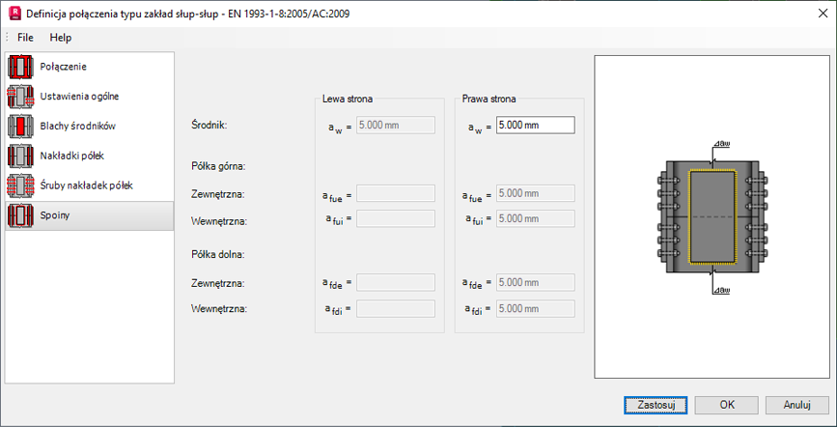Click the Połączenie icon in the sidebar
The image size is (837, 427).
(21, 67)
